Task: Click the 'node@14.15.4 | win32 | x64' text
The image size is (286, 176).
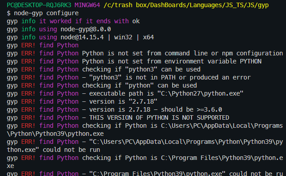Action: [107, 37]
